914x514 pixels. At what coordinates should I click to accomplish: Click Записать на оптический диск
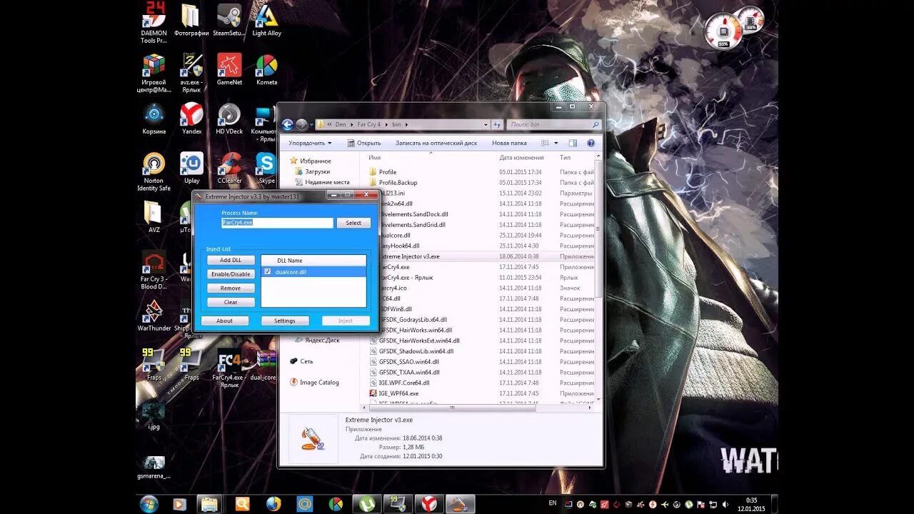(436, 143)
